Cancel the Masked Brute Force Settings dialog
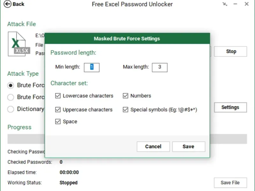The image size is (255, 191). click(153, 146)
